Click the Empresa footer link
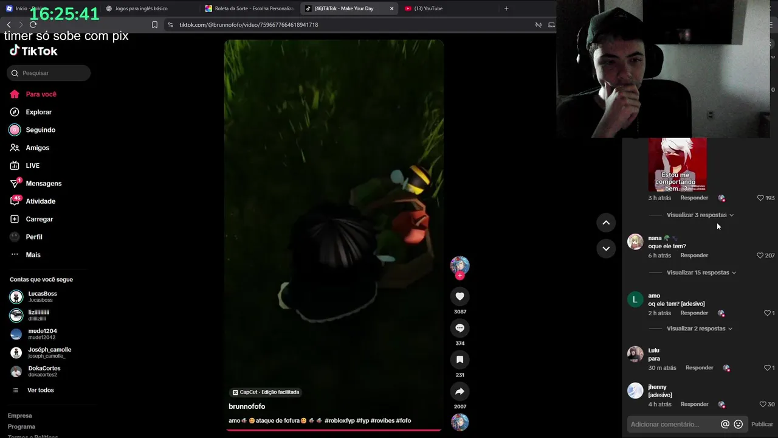Screen dimensions: 778x438 pyautogui.click(x=19, y=415)
